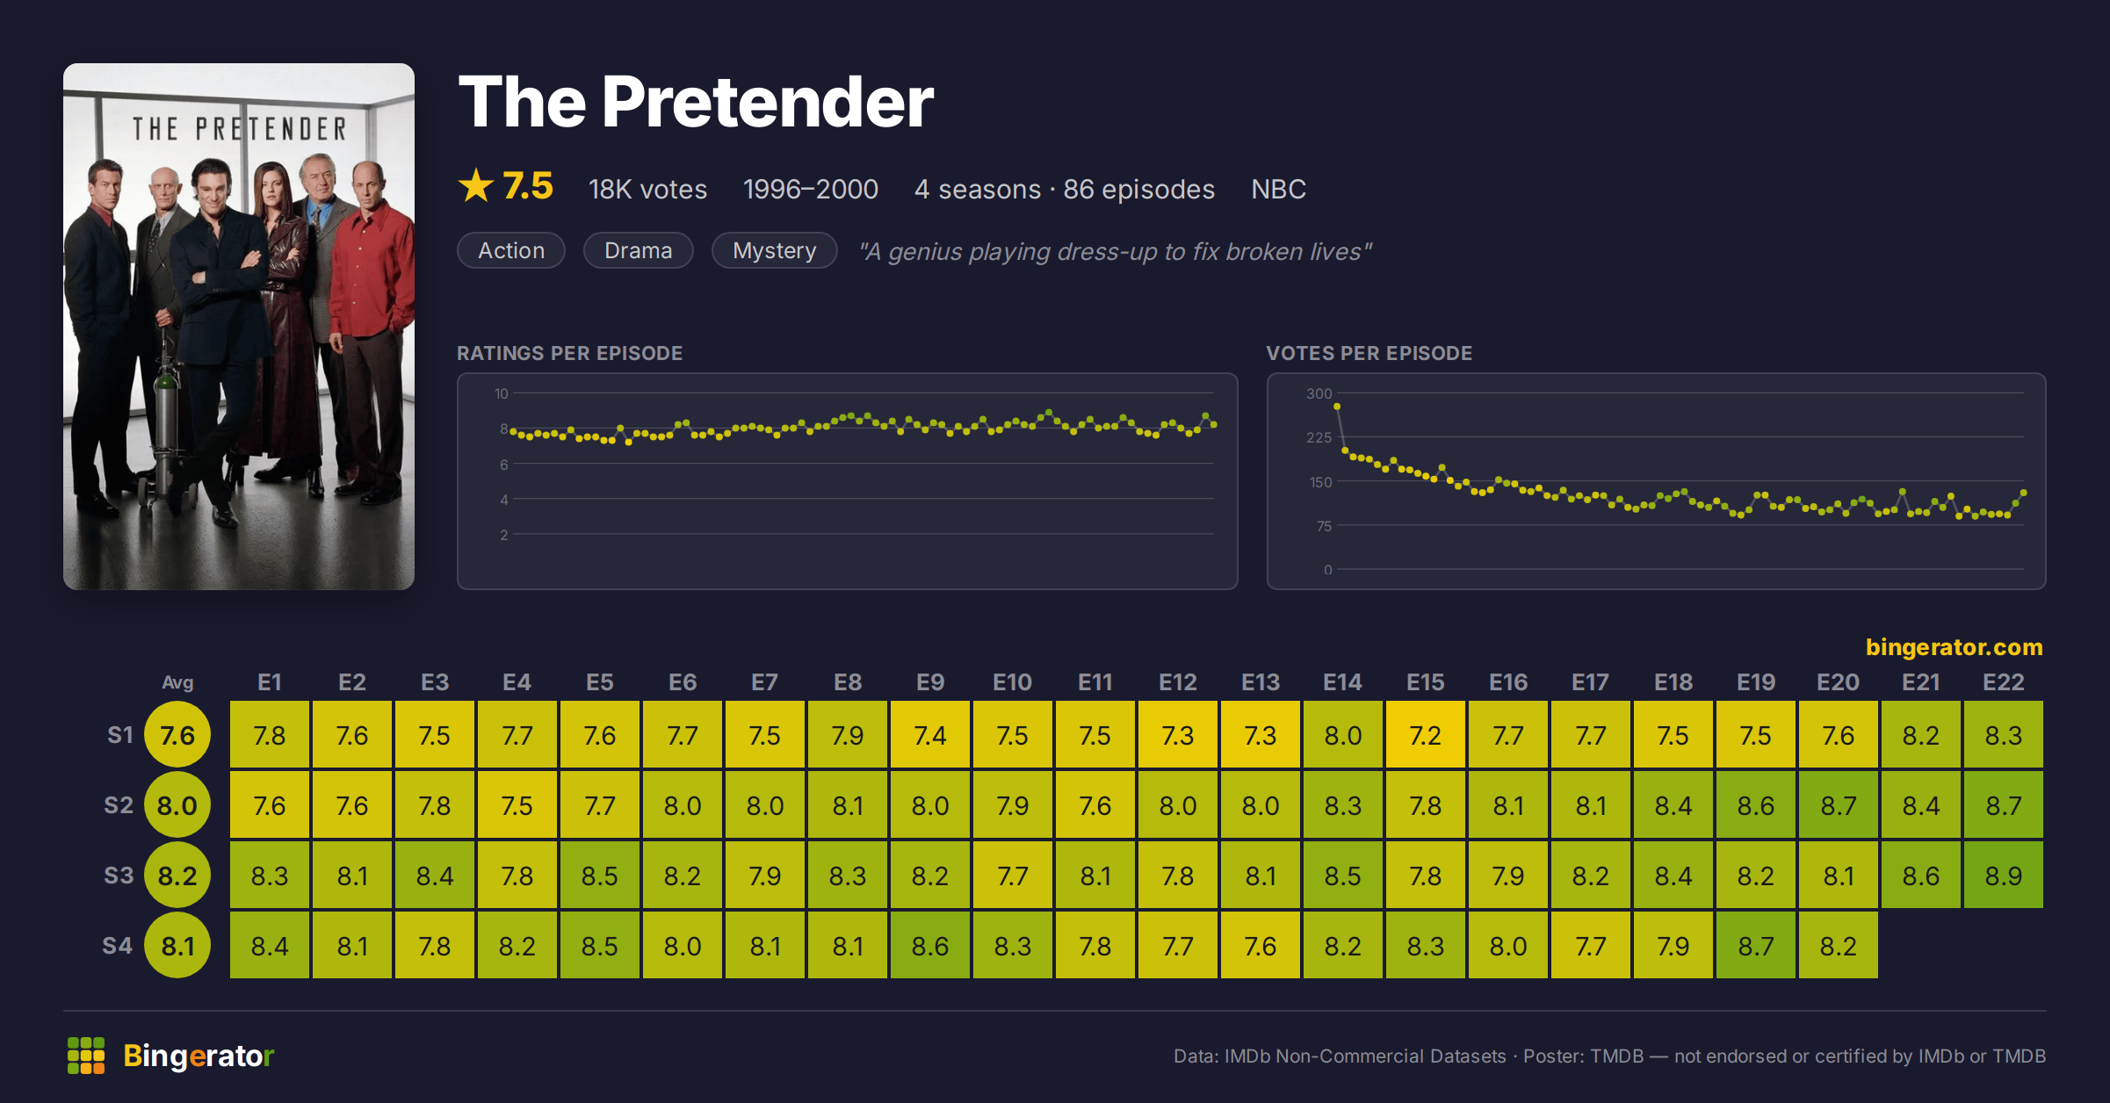2110x1103 pixels.
Task: Open the bingerator.com link
Action: 1954,647
